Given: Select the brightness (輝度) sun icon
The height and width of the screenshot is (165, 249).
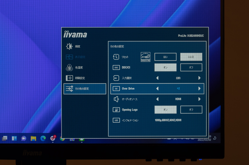Looking at the screenshot, I should (x=69, y=46).
